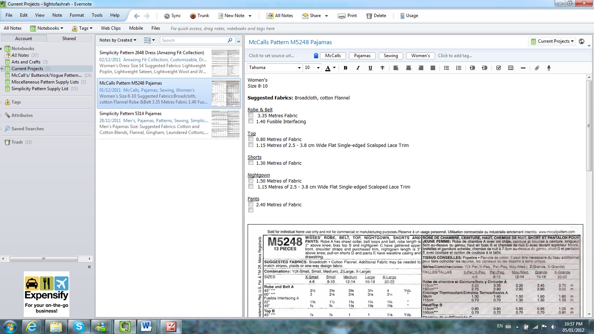Image resolution: width=594 pixels, height=334 pixels.
Task: Delete the selected note
Action: (376, 16)
